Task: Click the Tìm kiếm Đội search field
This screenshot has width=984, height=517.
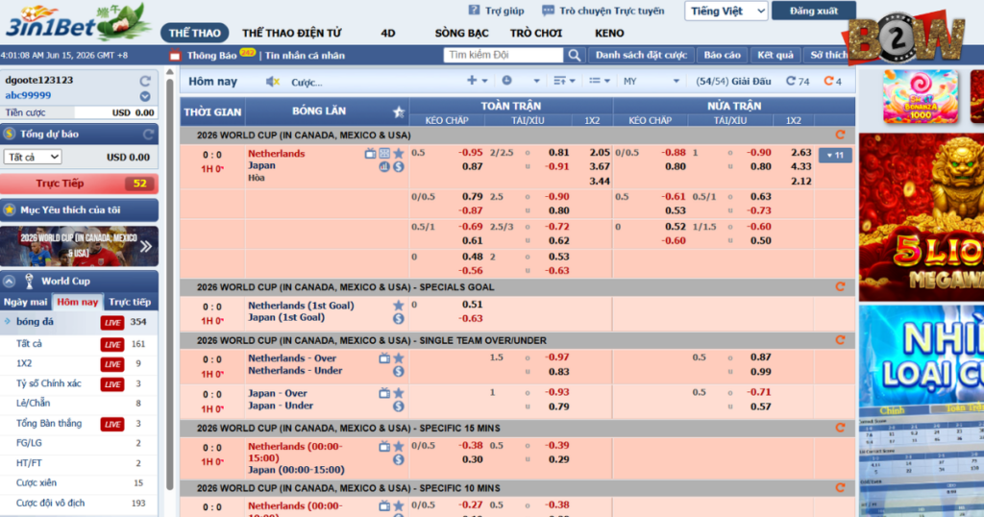Action: 504,55
